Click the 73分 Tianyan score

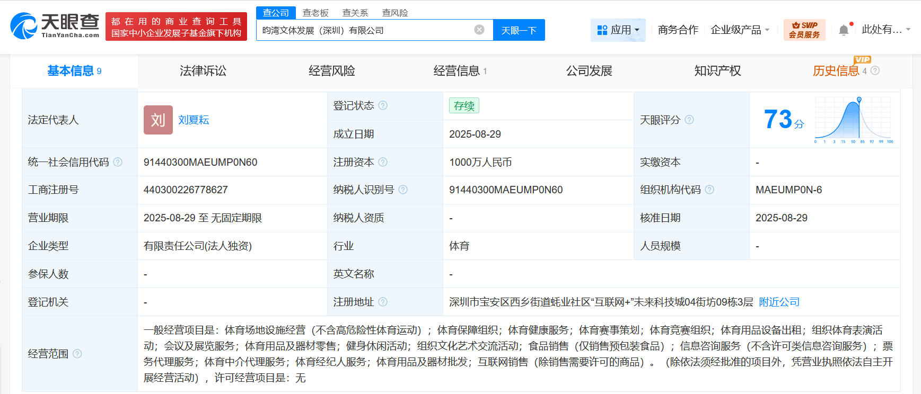click(x=784, y=120)
